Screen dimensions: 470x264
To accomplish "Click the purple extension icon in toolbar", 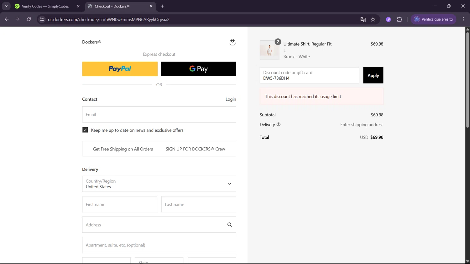I will (x=388, y=19).
